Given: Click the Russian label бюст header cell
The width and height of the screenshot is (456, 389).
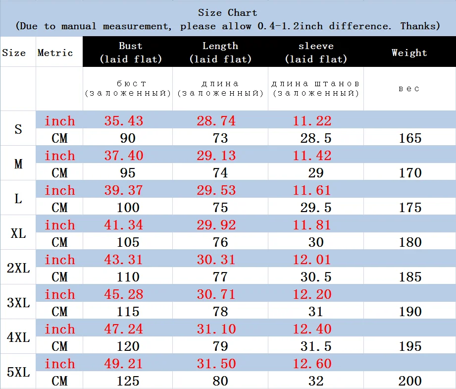Looking at the screenshot, I should [x=128, y=88].
